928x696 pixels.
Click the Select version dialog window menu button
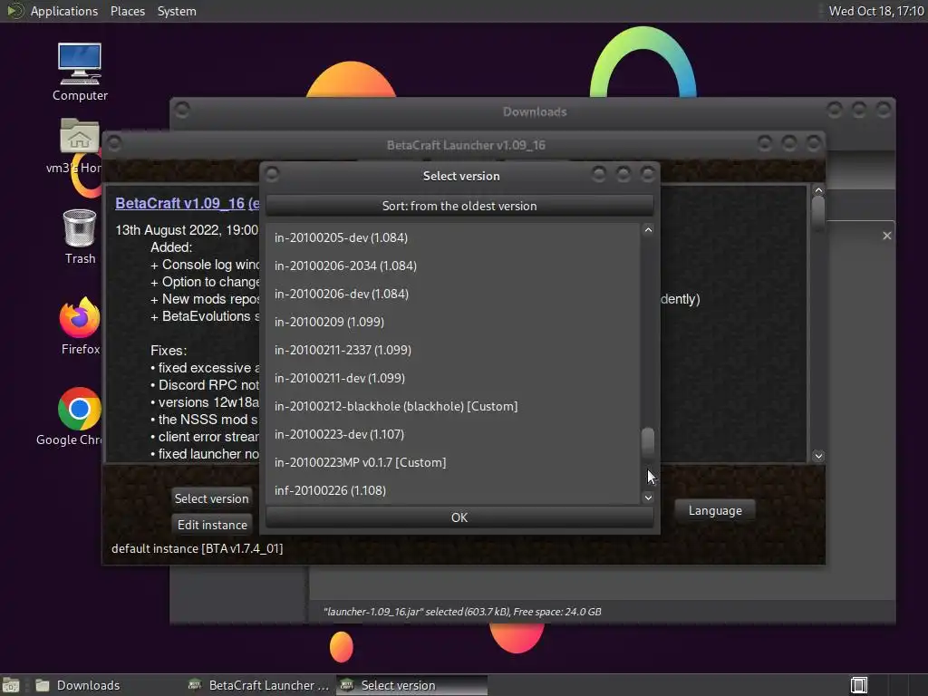272,174
